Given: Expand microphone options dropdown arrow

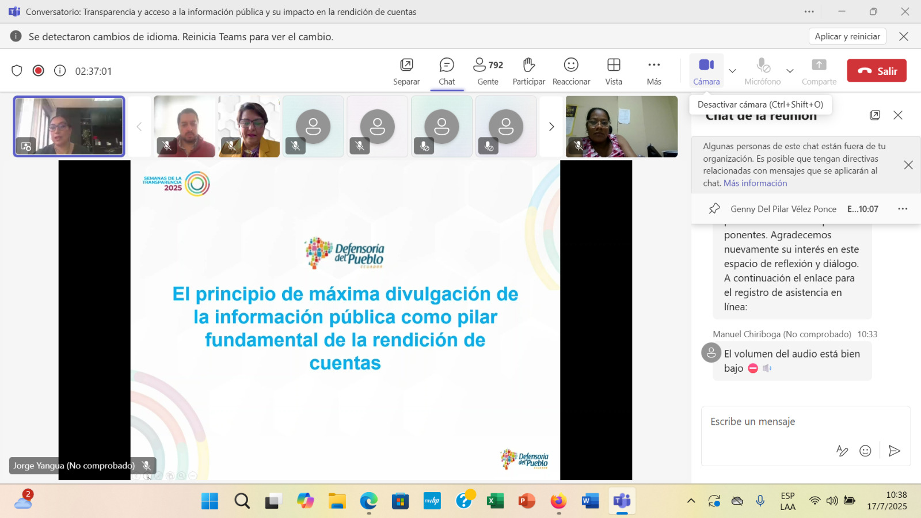Looking at the screenshot, I should coord(790,71).
